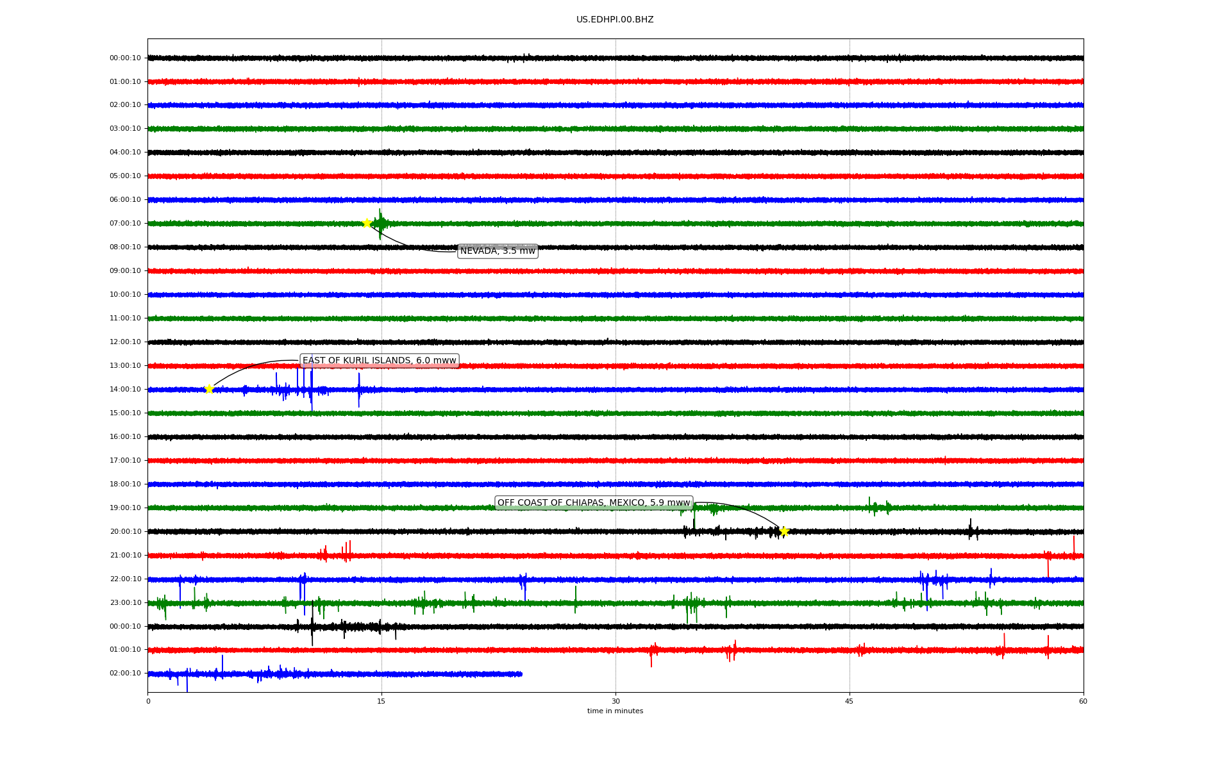Click the yellow star marking the Chiapas event
The width and height of the screenshot is (1231, 769).
point(783,531)
